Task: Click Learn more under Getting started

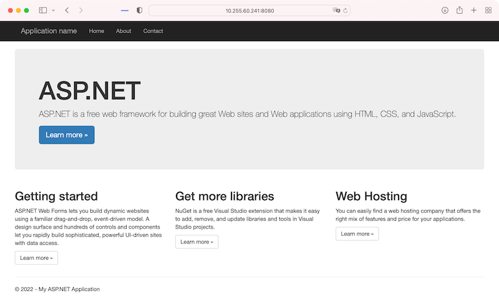Action: point(36,258)
